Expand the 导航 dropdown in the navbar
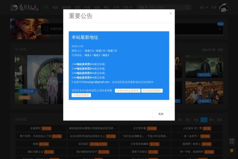 coord(127,7)
